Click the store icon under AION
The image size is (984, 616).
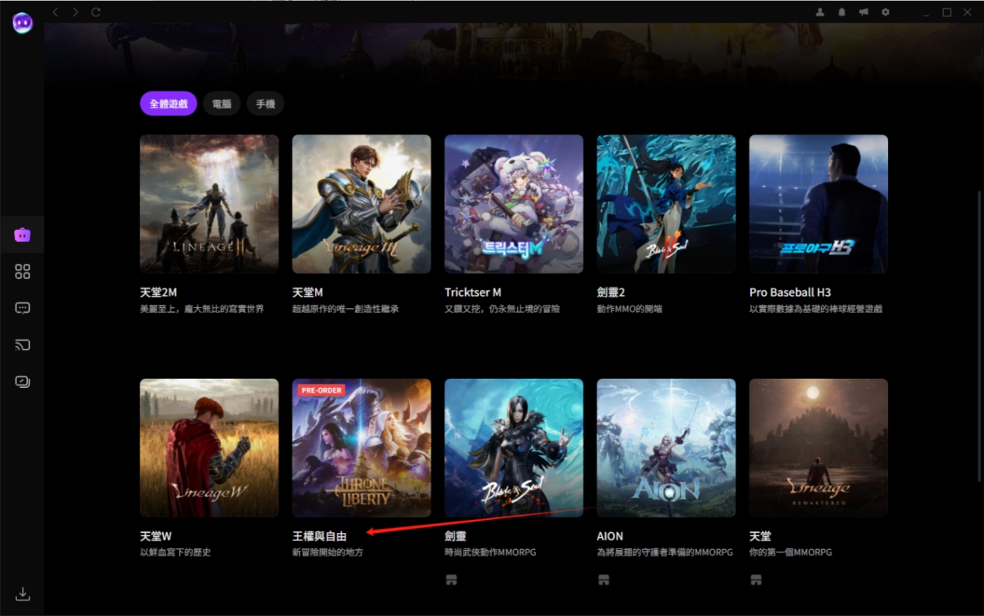click(604, 579)
